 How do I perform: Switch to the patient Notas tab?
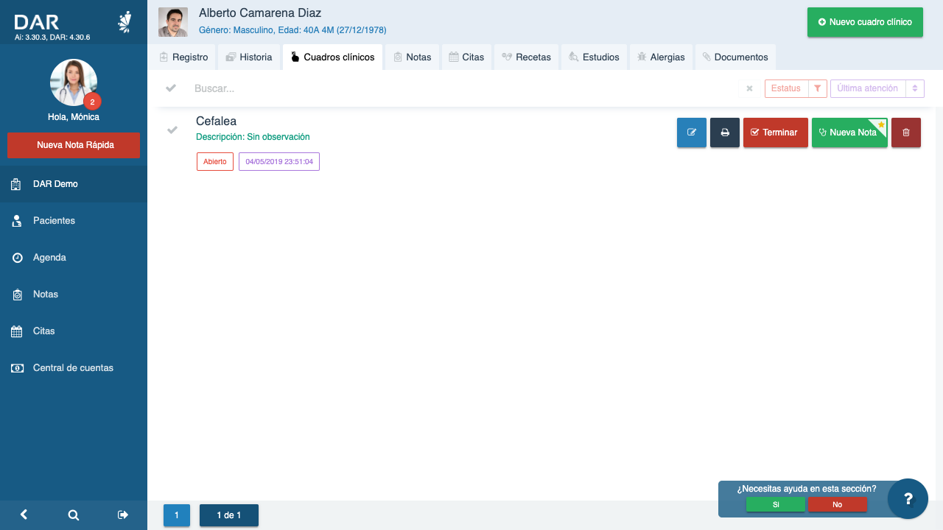(x=412, y=57)
